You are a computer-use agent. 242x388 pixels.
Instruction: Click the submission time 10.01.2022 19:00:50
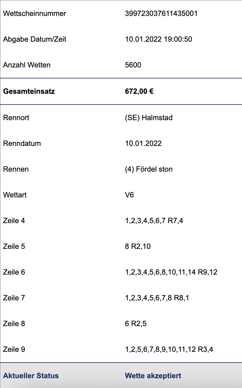[x=159, y=39]
